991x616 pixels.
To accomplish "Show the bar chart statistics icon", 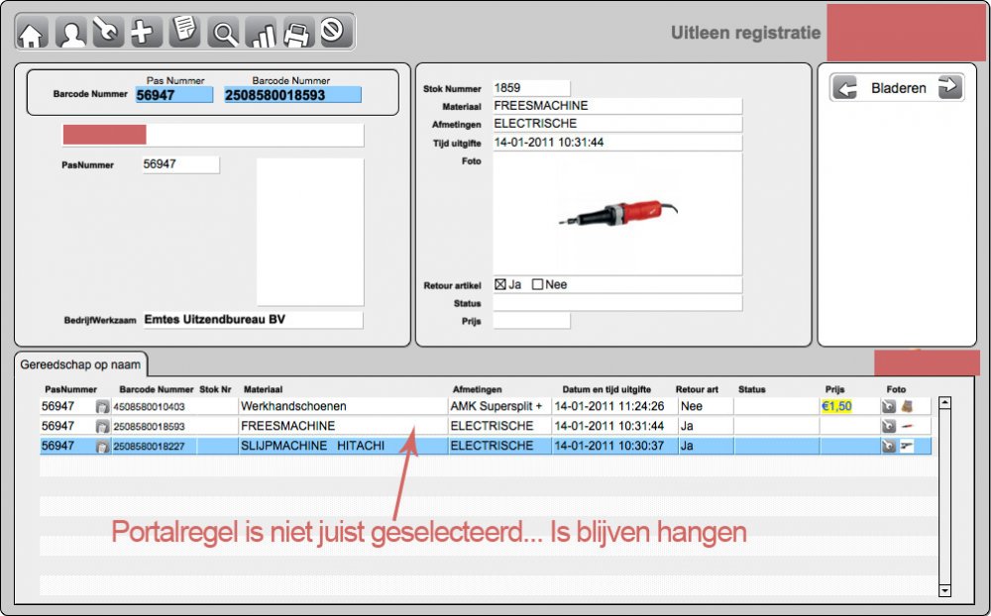I will pos(261,33).
